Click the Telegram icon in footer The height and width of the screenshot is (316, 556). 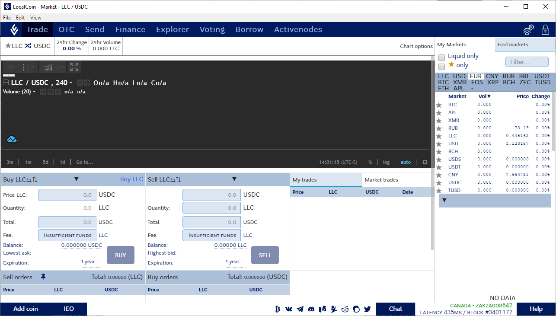(x=300, y=309)
